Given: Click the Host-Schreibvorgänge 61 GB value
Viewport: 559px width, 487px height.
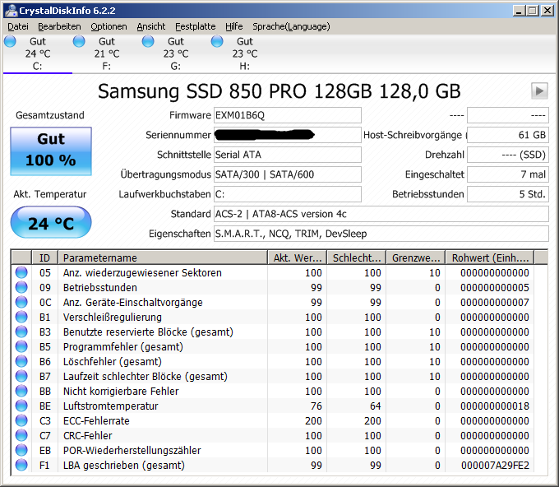Looking at the screenshot, I should (x=508, y=135).
